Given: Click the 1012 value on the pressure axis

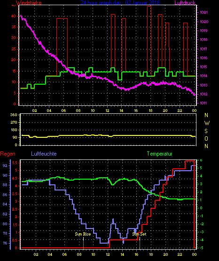Looking at the screenshot, I should [203, 94].
